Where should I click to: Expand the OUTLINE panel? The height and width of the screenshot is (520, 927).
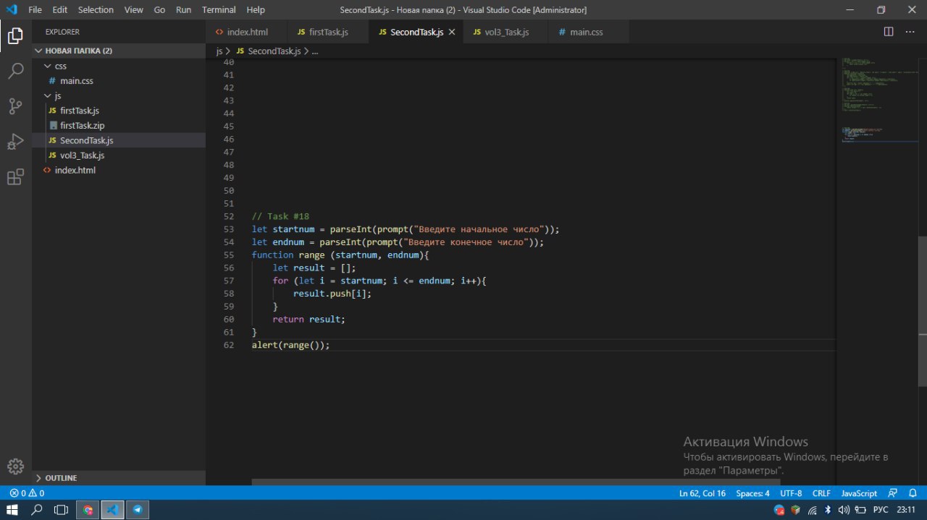point(61,478)
